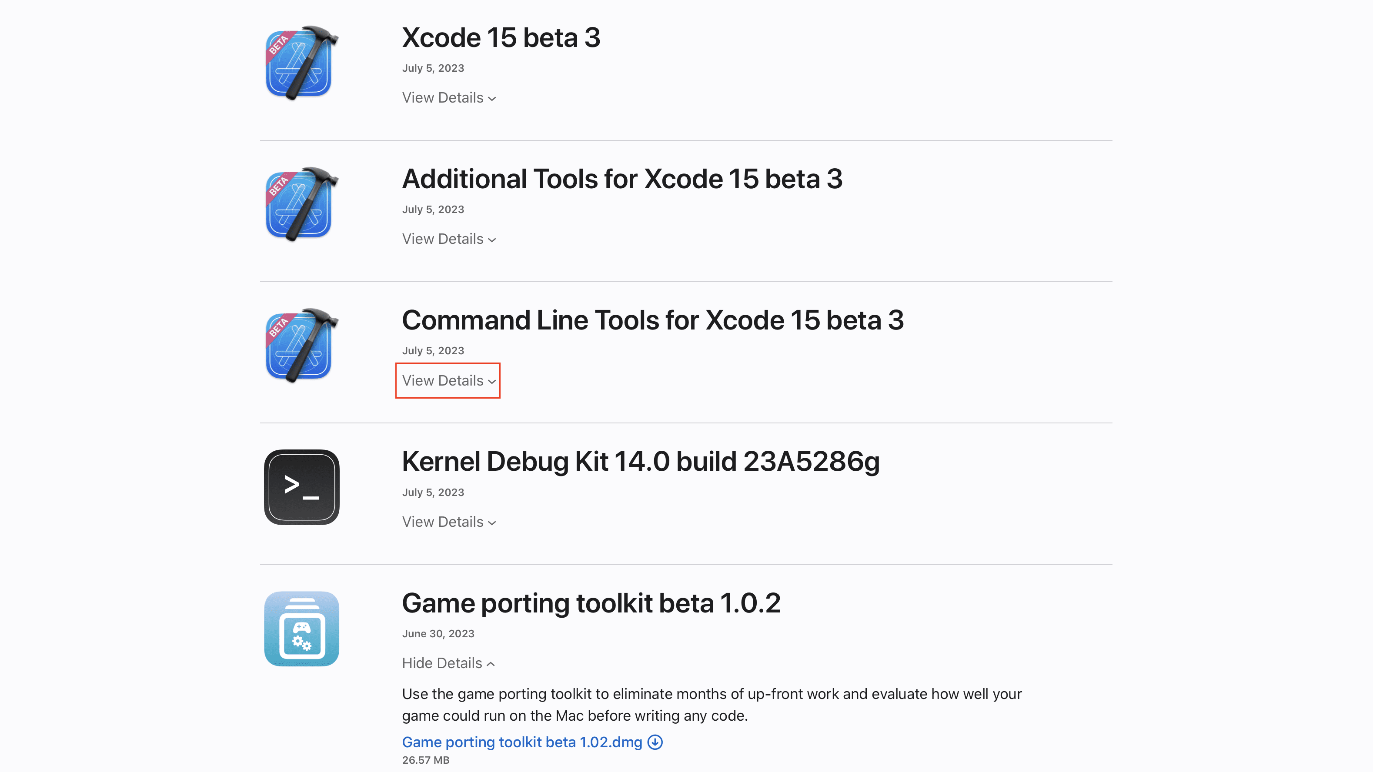Image resolution: width=1373 pixels, height=772 pixels.
Task: Expand View Details for Kernel Debug Kit
Action: [x=449, y=522]
